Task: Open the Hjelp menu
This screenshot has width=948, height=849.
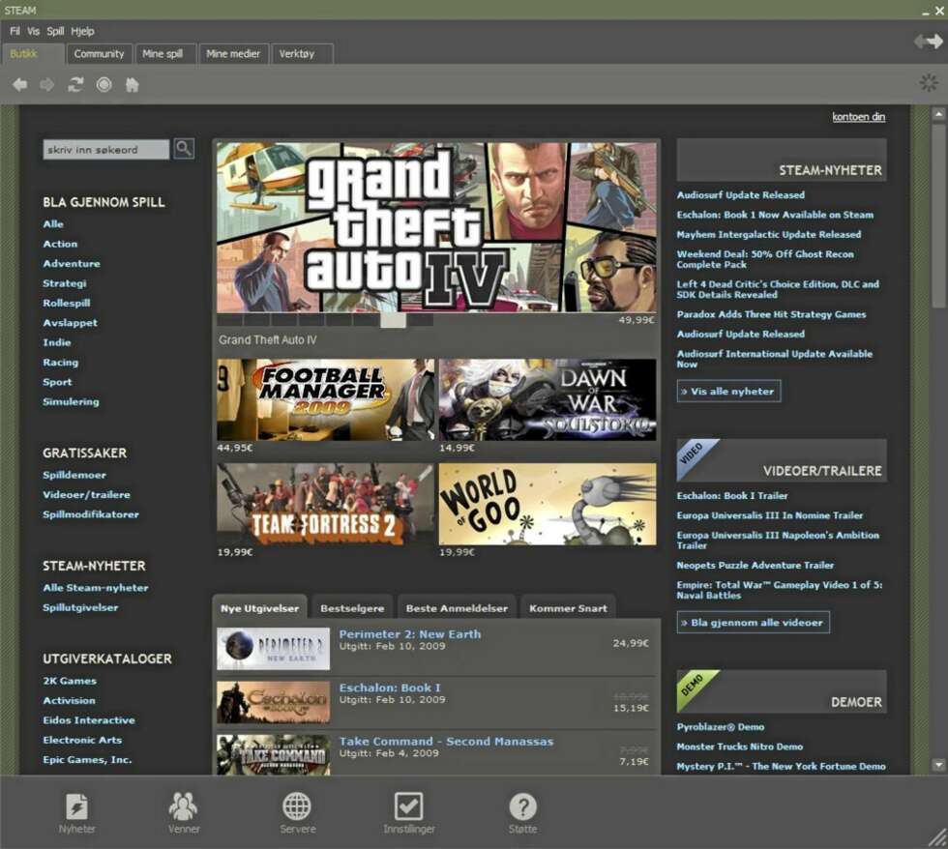Action: click(82, 31)
